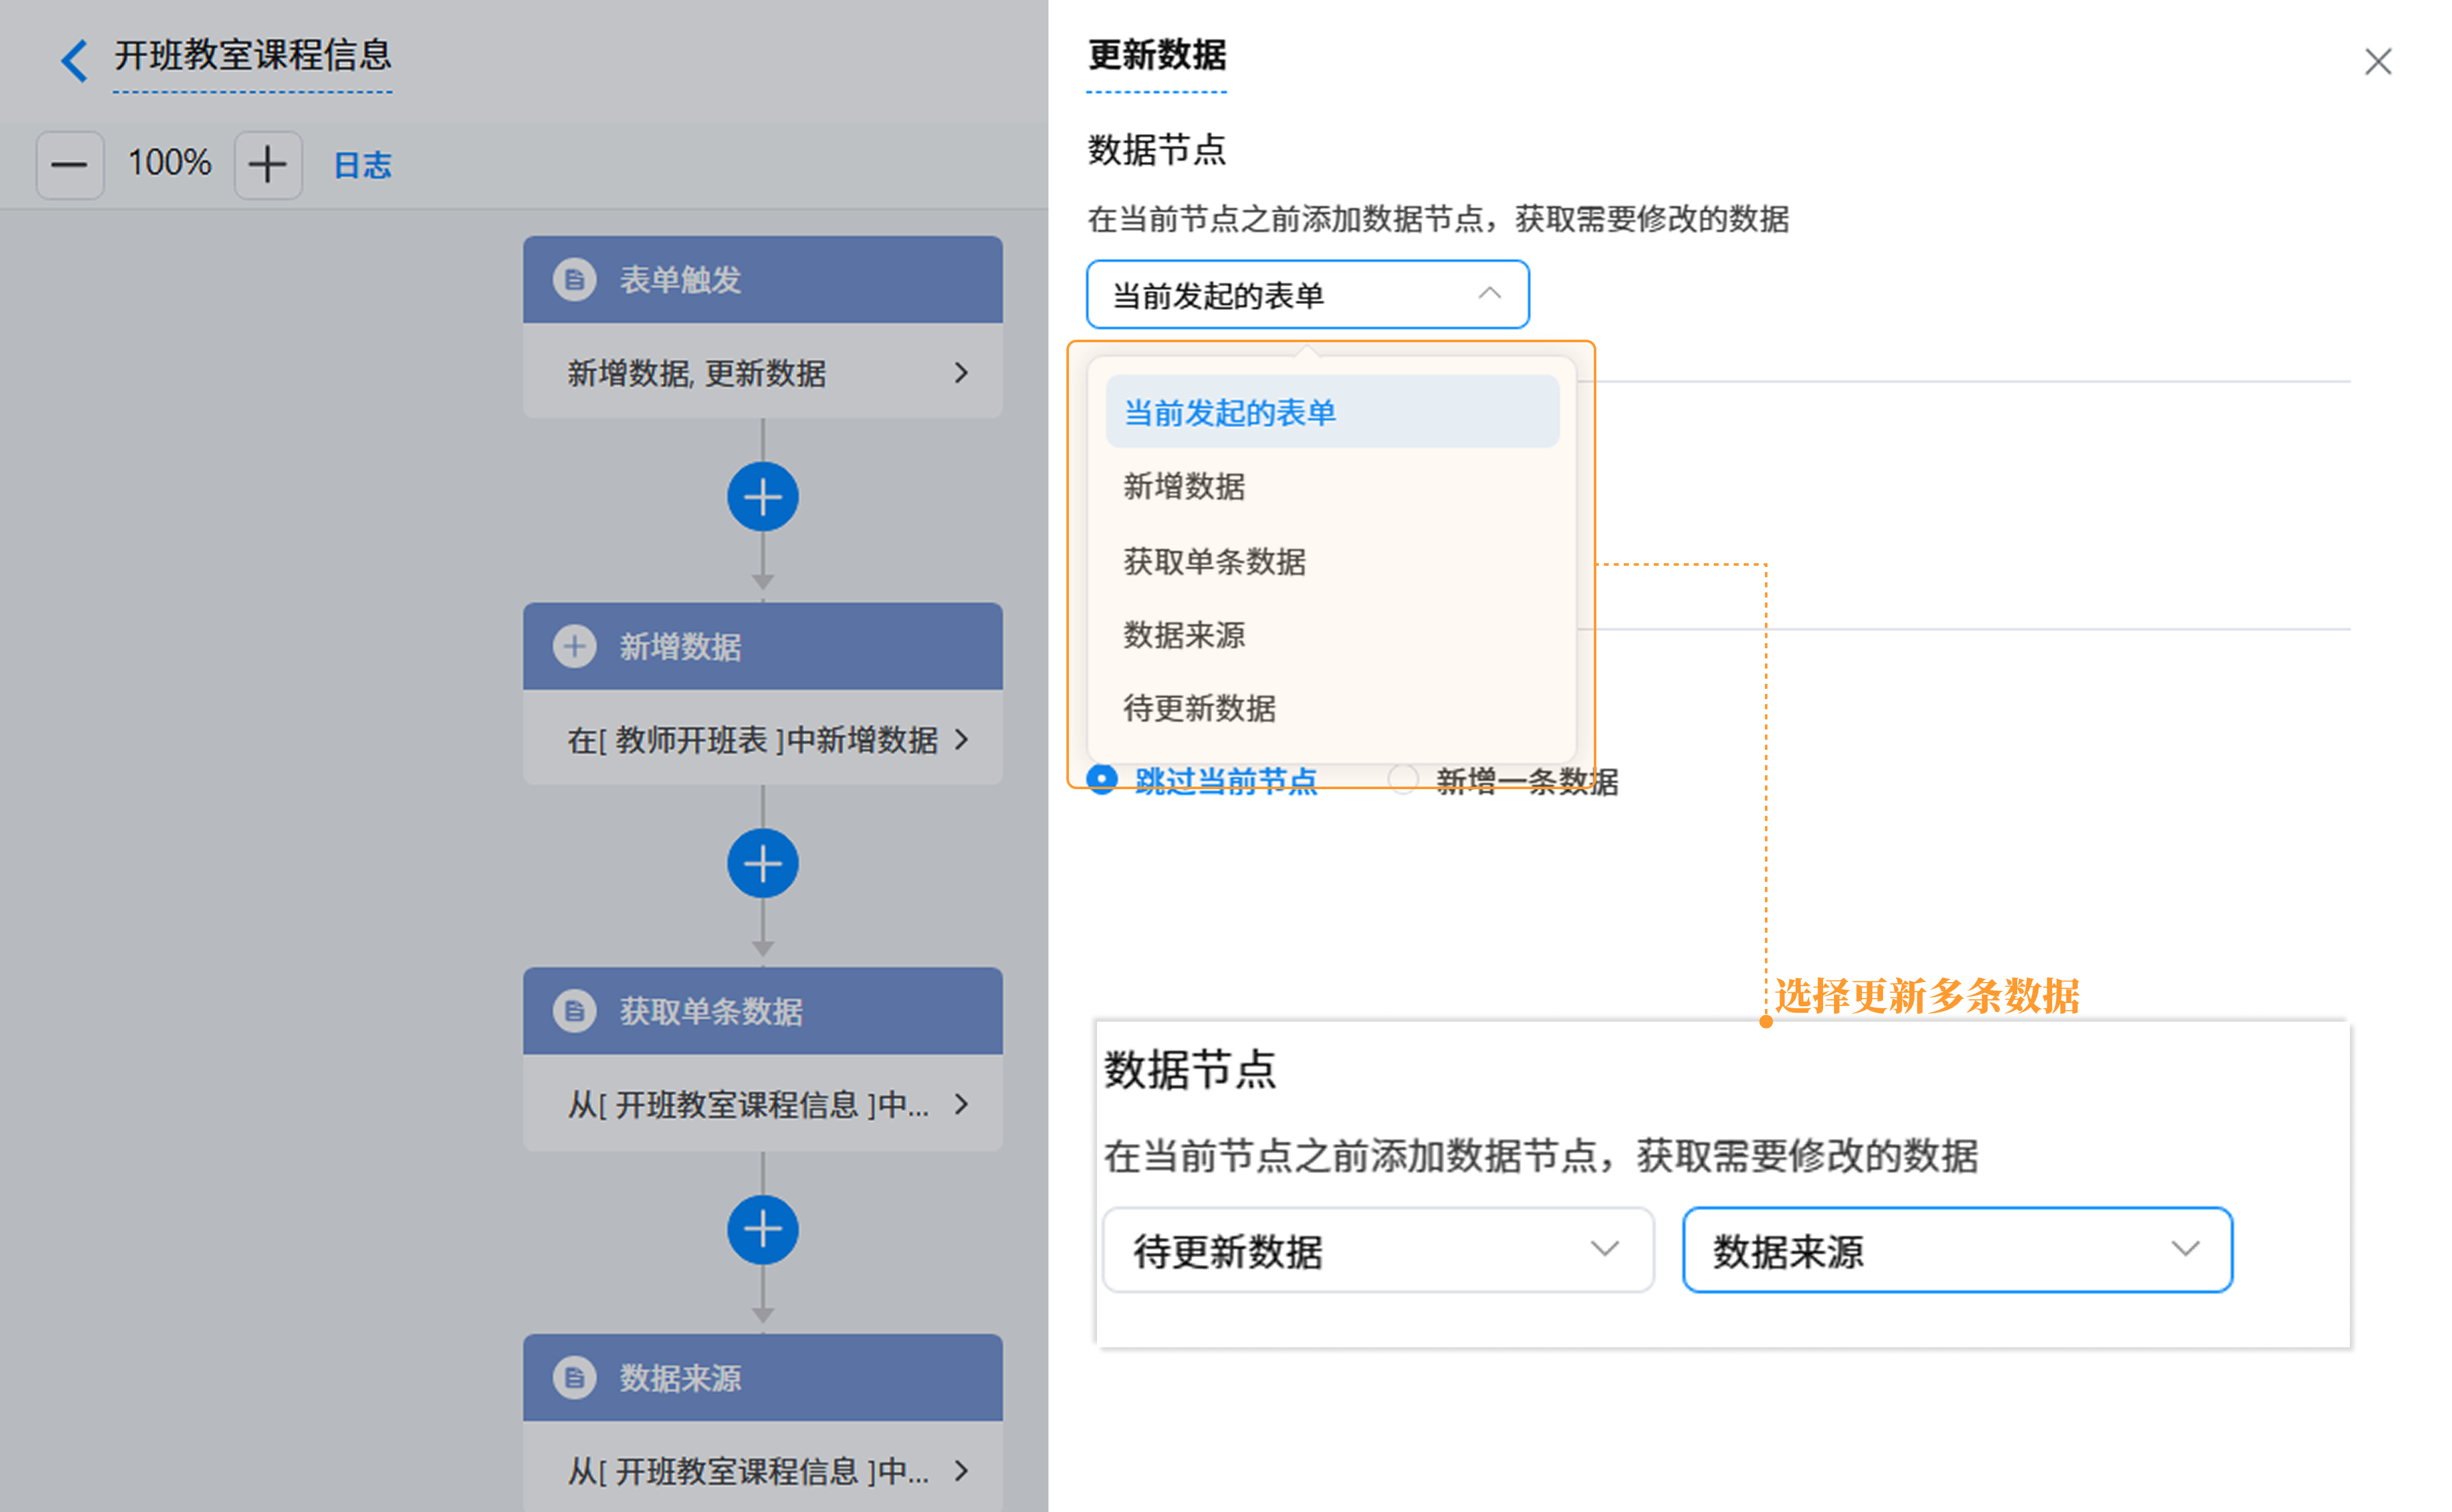Open the 新增数据, 更新数据 trigger row
Viewport: 2452px width, 1512px height.
763,372
